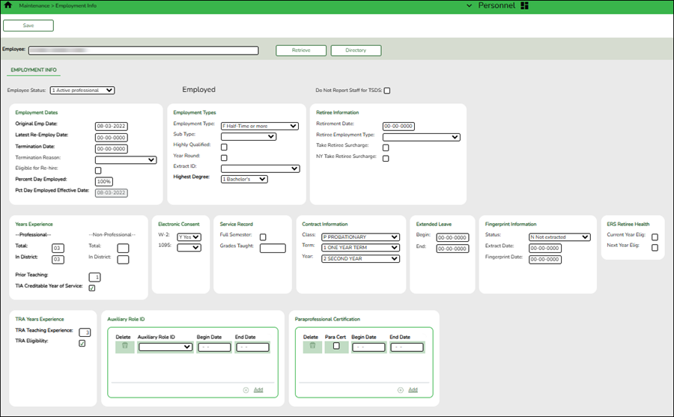This screenshot has height=417, width=674.
Task: Click the Latest Re-Employ Date field
Action: [x=112, y=138]
